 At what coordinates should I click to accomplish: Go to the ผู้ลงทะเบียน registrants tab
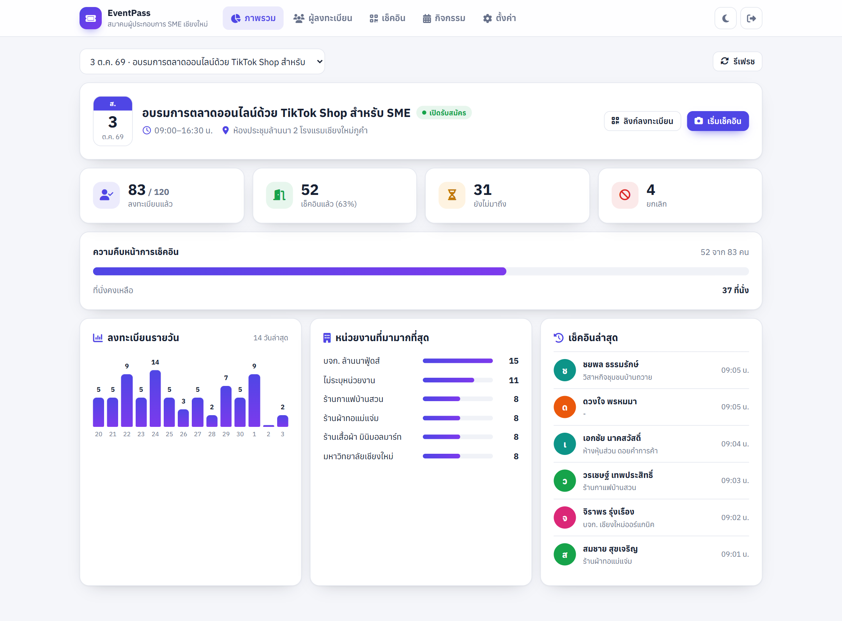(x=323, y=18)
